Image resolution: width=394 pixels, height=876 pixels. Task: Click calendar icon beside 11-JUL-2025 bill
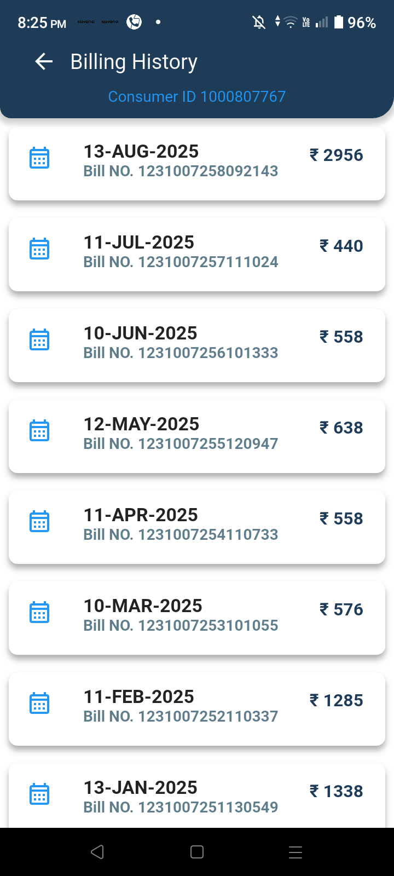pyautogui.click(x=39, y=249)
